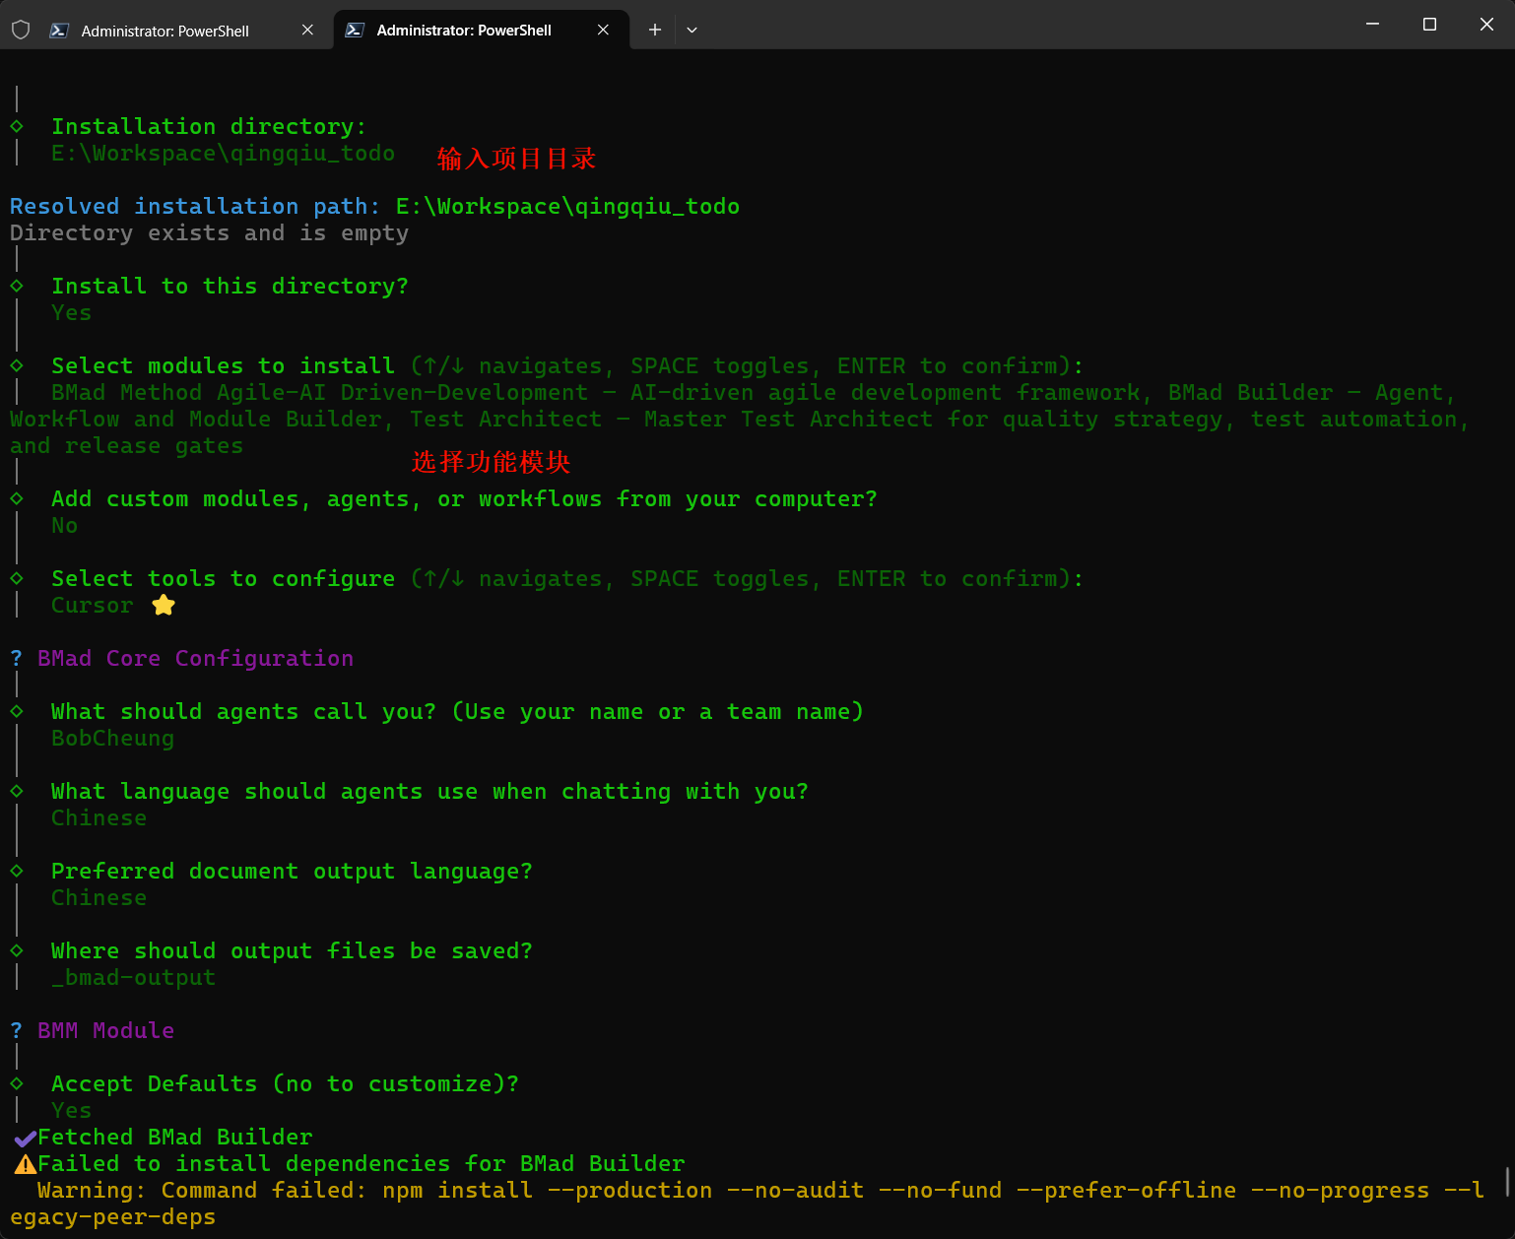Click the 'BMad Core Configuration' heading
The height and width of the screenshot is (1239, 1515).
(x=195, y=658)
